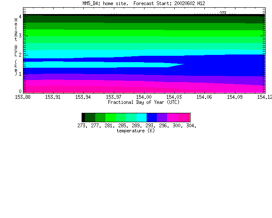Click the colorbar value label '296.'
272x218 pixels.
point(164,126)
